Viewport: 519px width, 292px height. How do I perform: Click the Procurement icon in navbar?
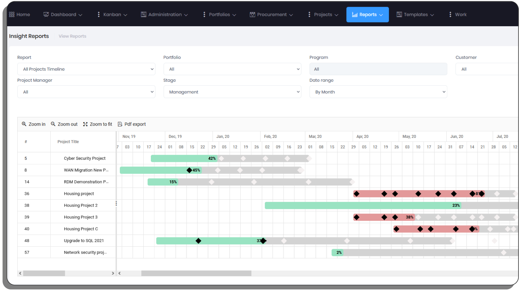click(x=252, y=15)
